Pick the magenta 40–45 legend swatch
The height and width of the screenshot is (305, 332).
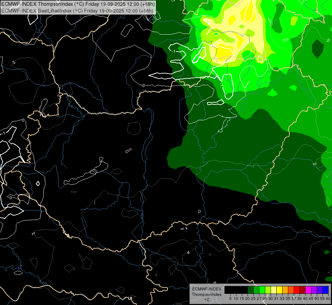point(308,290)
